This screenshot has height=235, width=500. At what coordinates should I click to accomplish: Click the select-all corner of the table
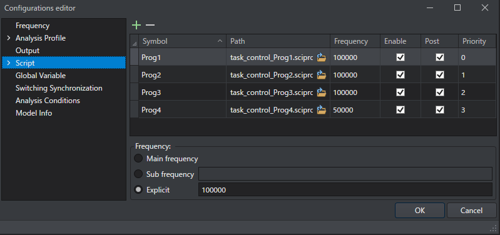(135, 41)
